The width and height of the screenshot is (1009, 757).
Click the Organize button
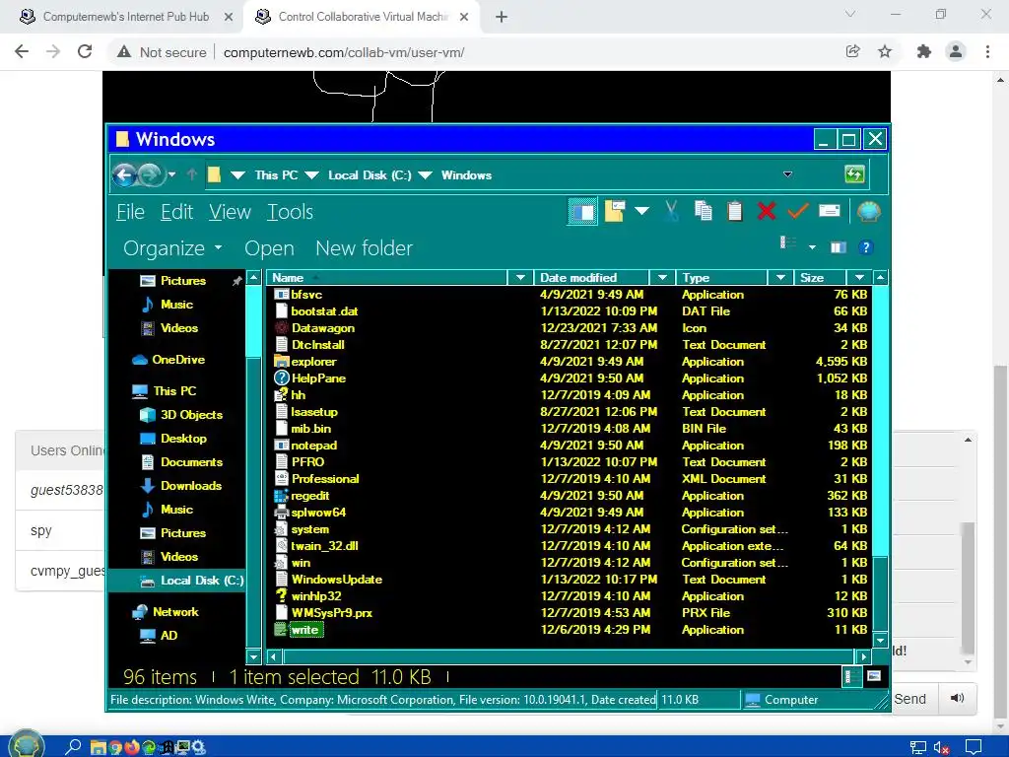pyautogui.click(x=172, y=248)
